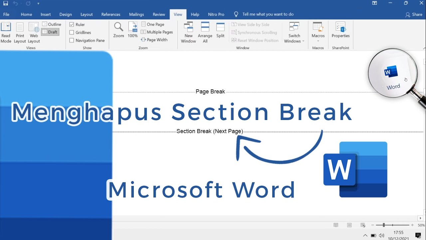Switch to Print Layout view
Viewport: 426px width, 240px height.
click(20, 33)
